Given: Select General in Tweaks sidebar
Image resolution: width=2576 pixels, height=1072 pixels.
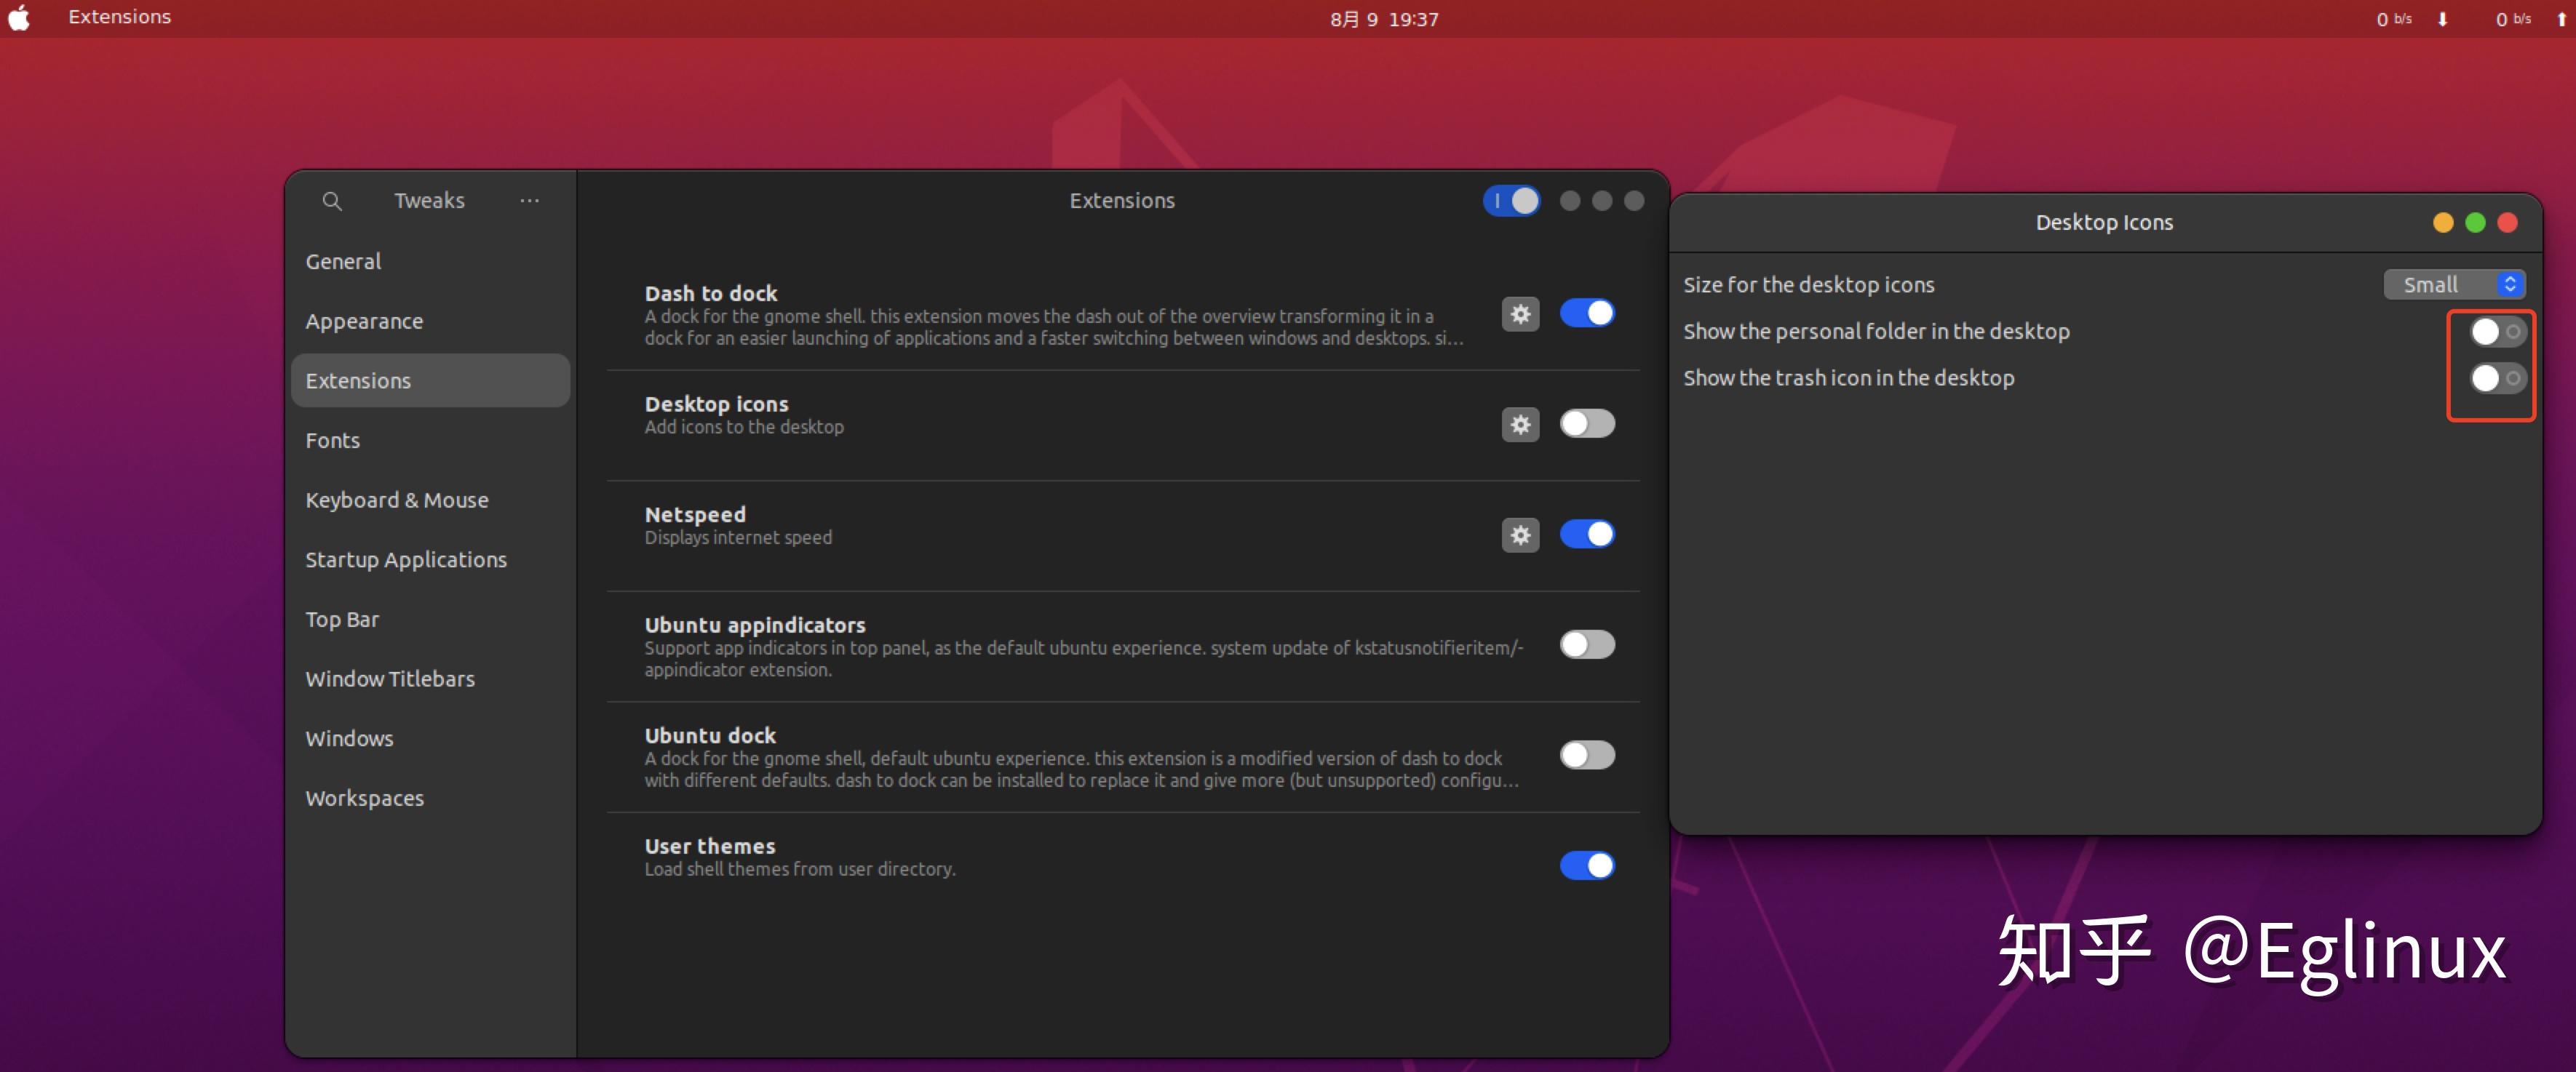Looking at the screenshot, I should (x=430, y=262).
